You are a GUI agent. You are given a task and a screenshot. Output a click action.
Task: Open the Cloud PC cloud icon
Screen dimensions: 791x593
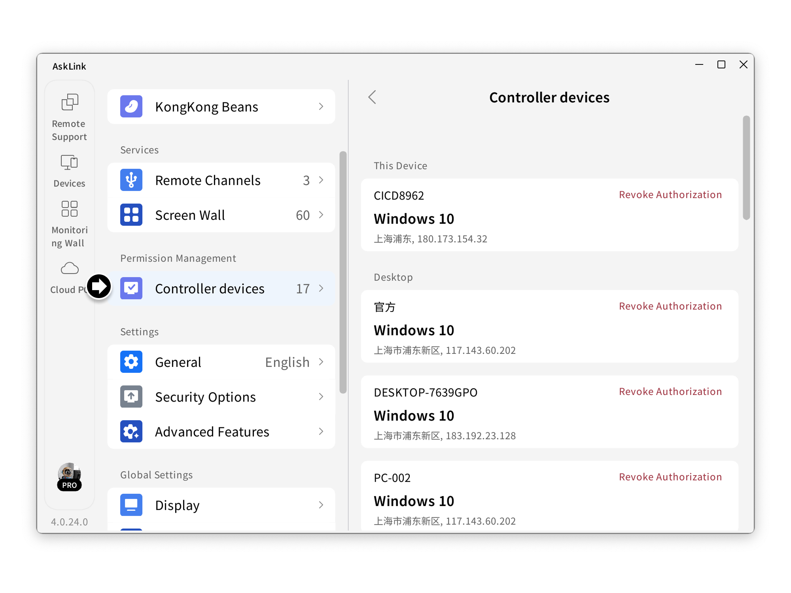pos(69,269)
